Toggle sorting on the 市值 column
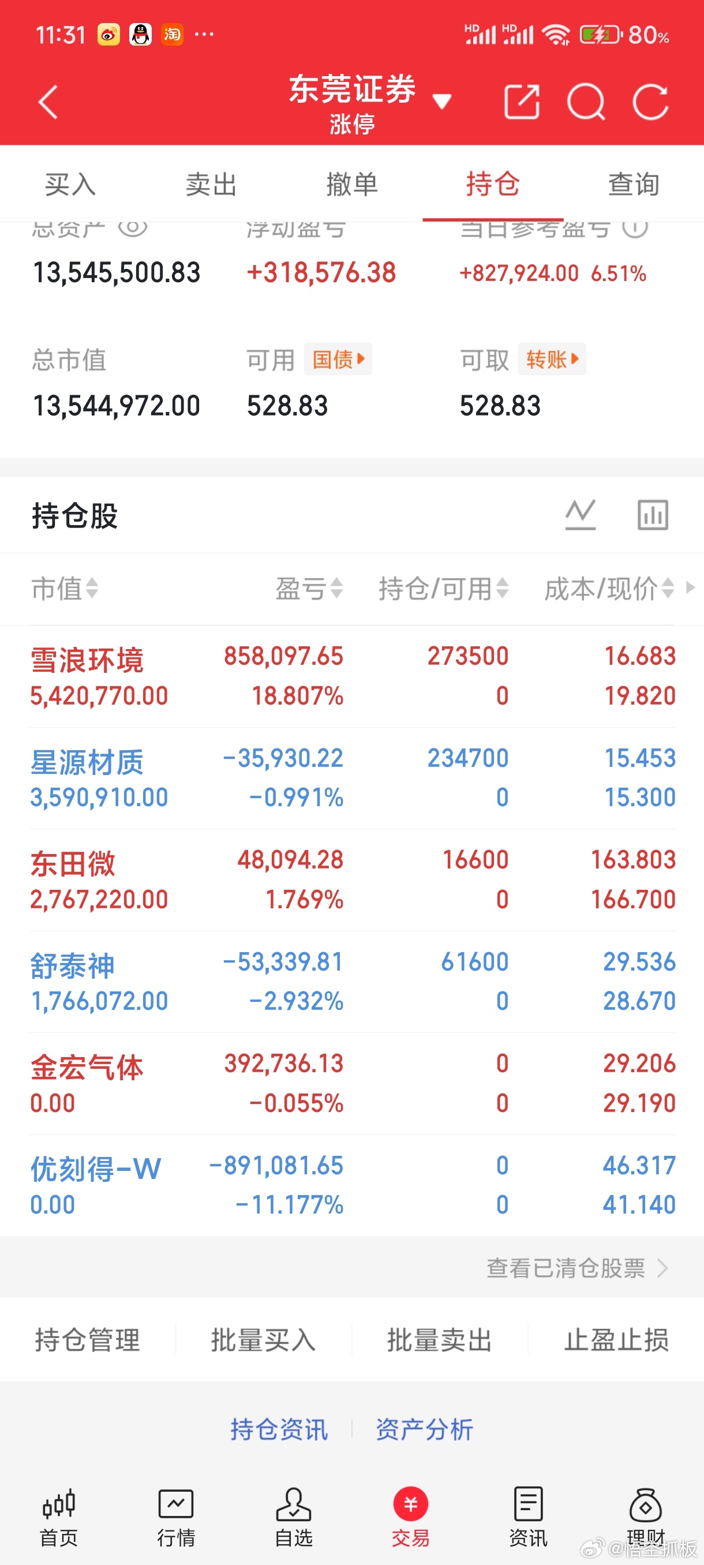This screenshot has height=1565, width=704. coord(65,588)
